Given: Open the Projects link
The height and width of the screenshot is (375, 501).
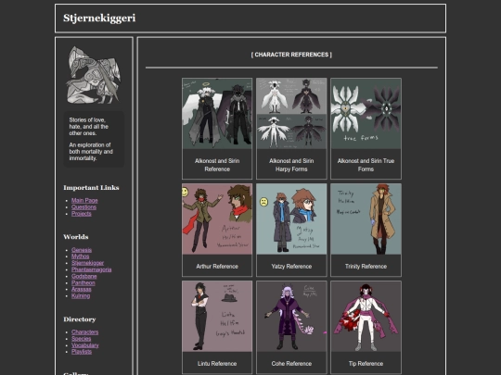Looking at the screenshot, I should coord(81,214).
